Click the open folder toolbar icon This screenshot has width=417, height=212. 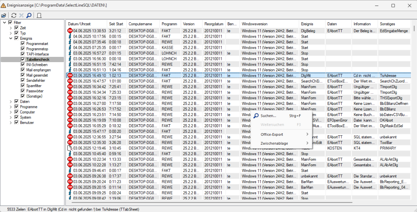click(x=4, y=16)
